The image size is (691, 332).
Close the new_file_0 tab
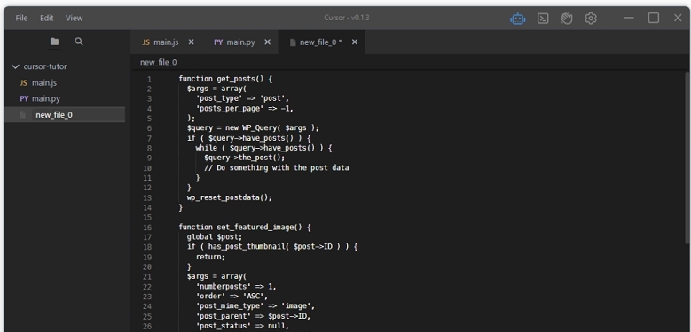[x=355, y=42]
